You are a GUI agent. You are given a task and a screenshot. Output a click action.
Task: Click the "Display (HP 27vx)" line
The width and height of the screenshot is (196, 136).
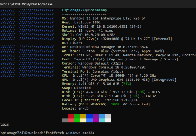117,39
